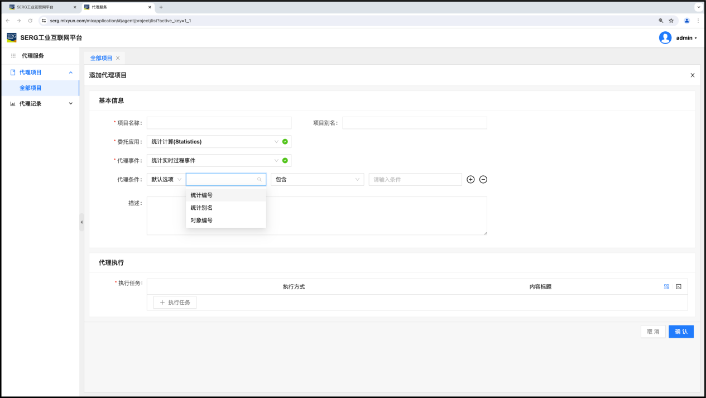
Task: Close the 全部项目 tab
Action: tap(118, 58)
